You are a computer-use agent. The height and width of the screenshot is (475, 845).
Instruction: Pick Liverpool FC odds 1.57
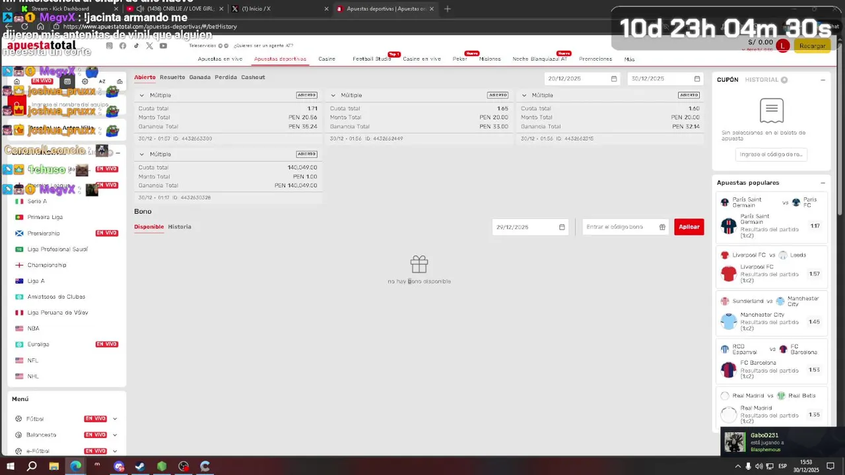[x=815, y=274]
